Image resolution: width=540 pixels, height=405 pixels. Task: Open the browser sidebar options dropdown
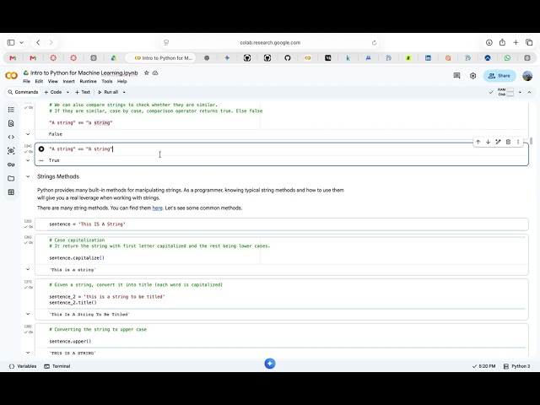(x=21, y=42)
